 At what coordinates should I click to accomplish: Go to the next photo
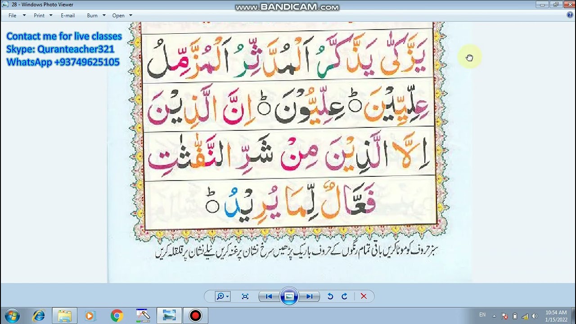click(x=309, y=296)
